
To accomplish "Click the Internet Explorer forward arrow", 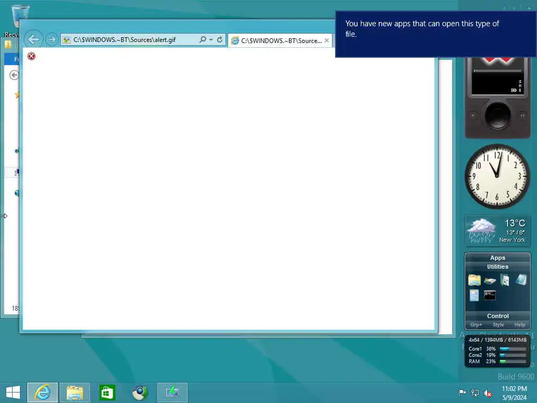I will point(52,40).
